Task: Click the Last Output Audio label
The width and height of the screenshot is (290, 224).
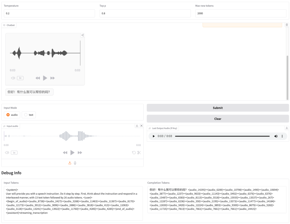Action: tap(163, 128)
